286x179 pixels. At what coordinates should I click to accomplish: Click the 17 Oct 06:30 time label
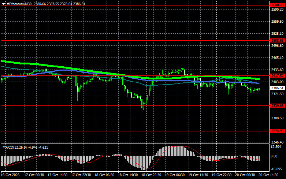(34, 175)
